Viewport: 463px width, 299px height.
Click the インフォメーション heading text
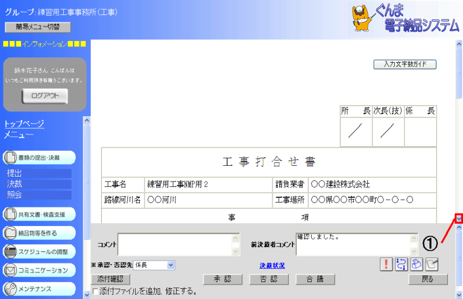pyautogui.click(x=45, y=44)
